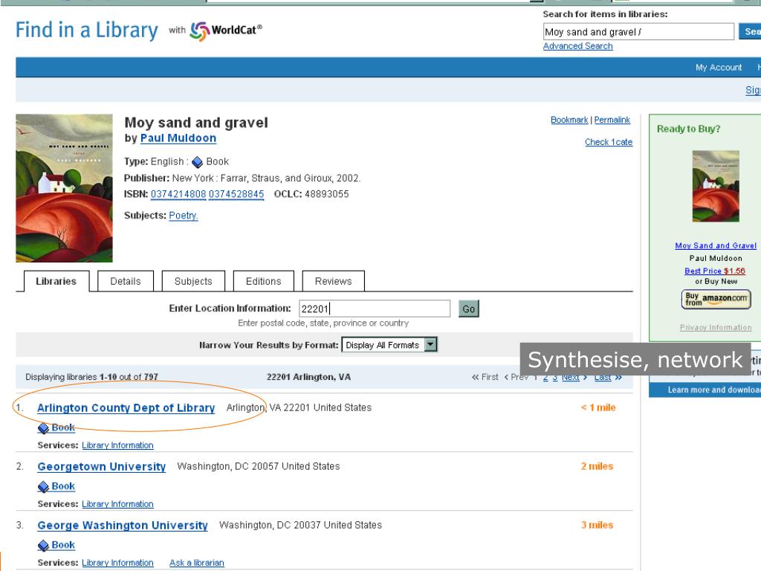This screenshot has height=571, width=761.
Task: Open George Washington University library link
Action: click(x=123, y=526)
